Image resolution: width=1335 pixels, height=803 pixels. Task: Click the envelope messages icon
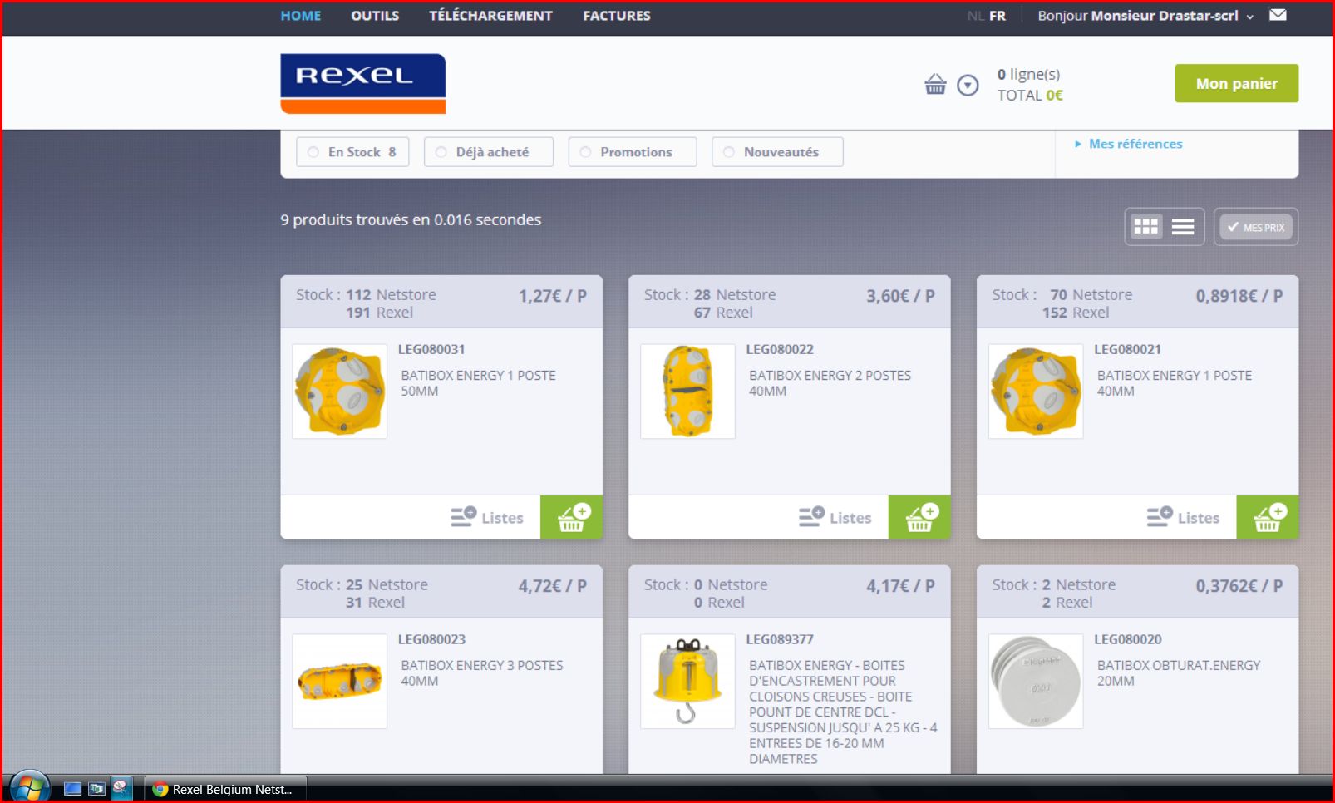pyautogui.click(x=1278, y=15)
